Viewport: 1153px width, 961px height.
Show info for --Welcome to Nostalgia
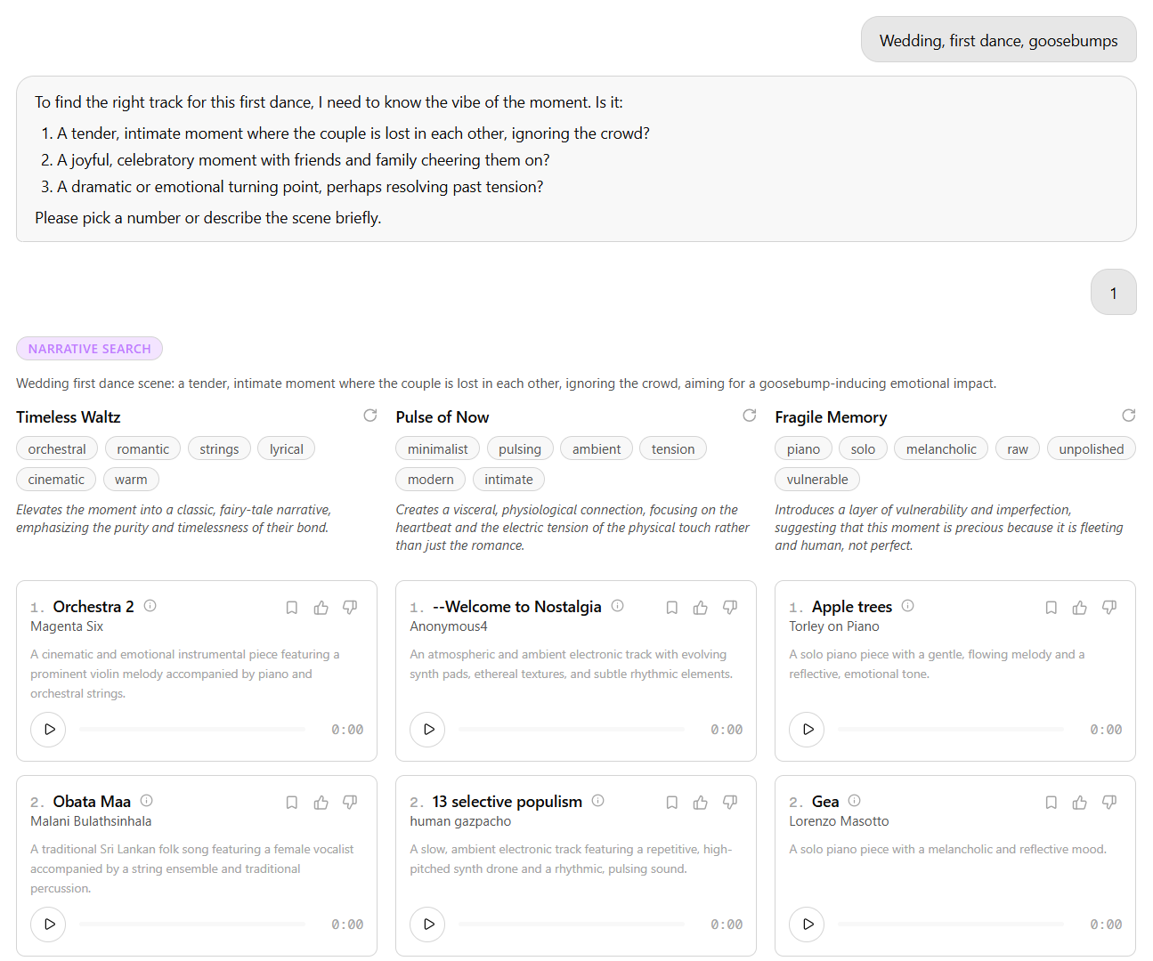tap(618, 606)
